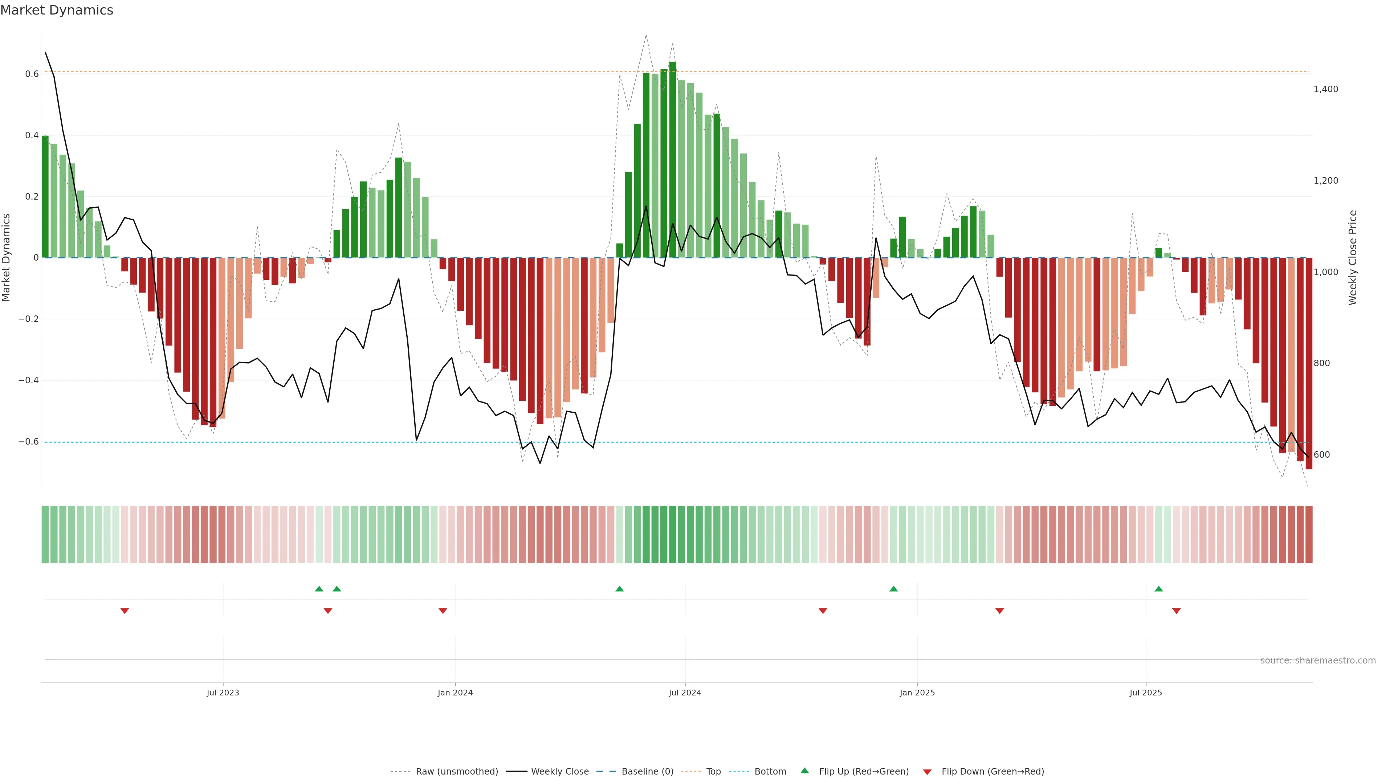This screenshot has height=784, width=1394.
Task: Click the first red flip-down marker before Jul 2023
Action: pos(125,611)
